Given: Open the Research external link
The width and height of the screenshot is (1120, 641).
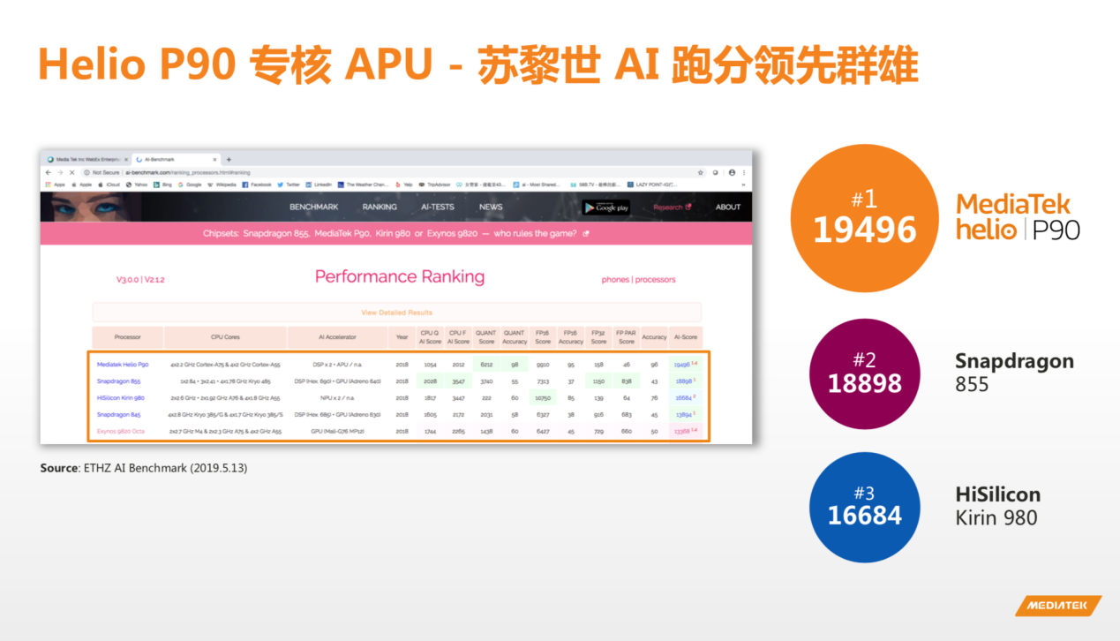Looking at the screenshot, I should point(673,207).
